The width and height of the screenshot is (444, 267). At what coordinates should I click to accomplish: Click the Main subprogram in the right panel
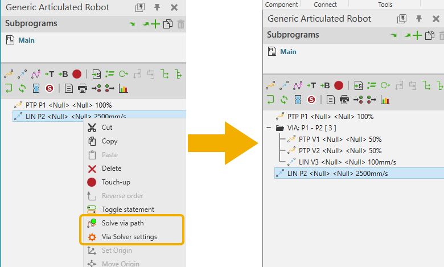point(288,52)
